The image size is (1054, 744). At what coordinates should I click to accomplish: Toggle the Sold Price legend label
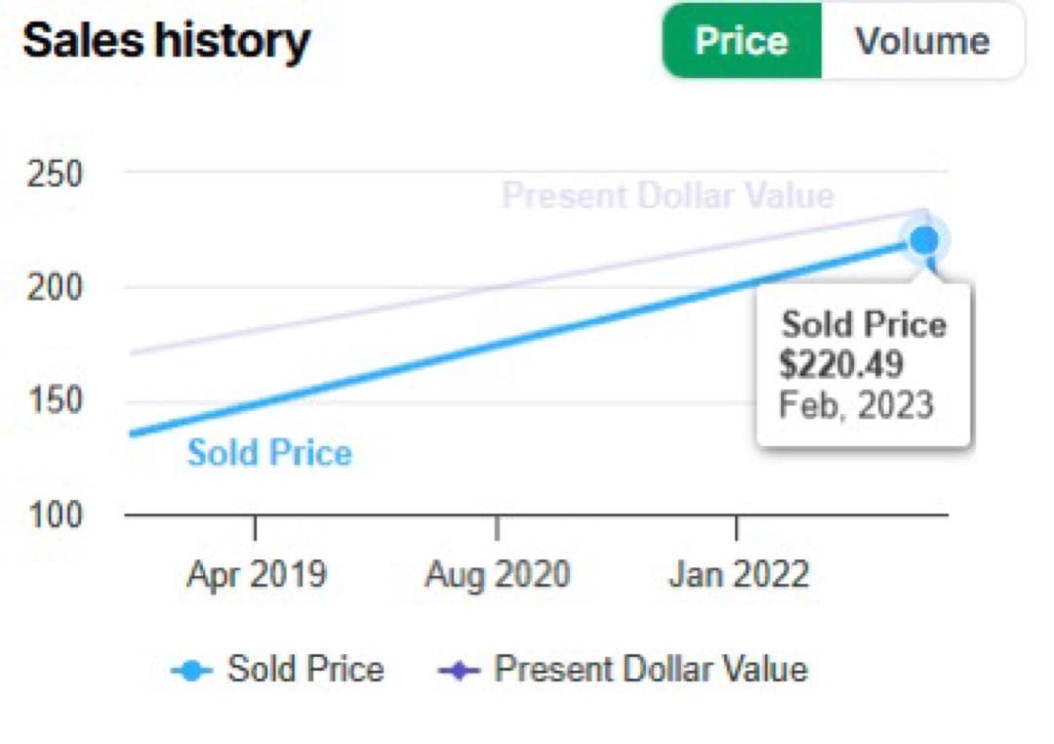(305, 670)
